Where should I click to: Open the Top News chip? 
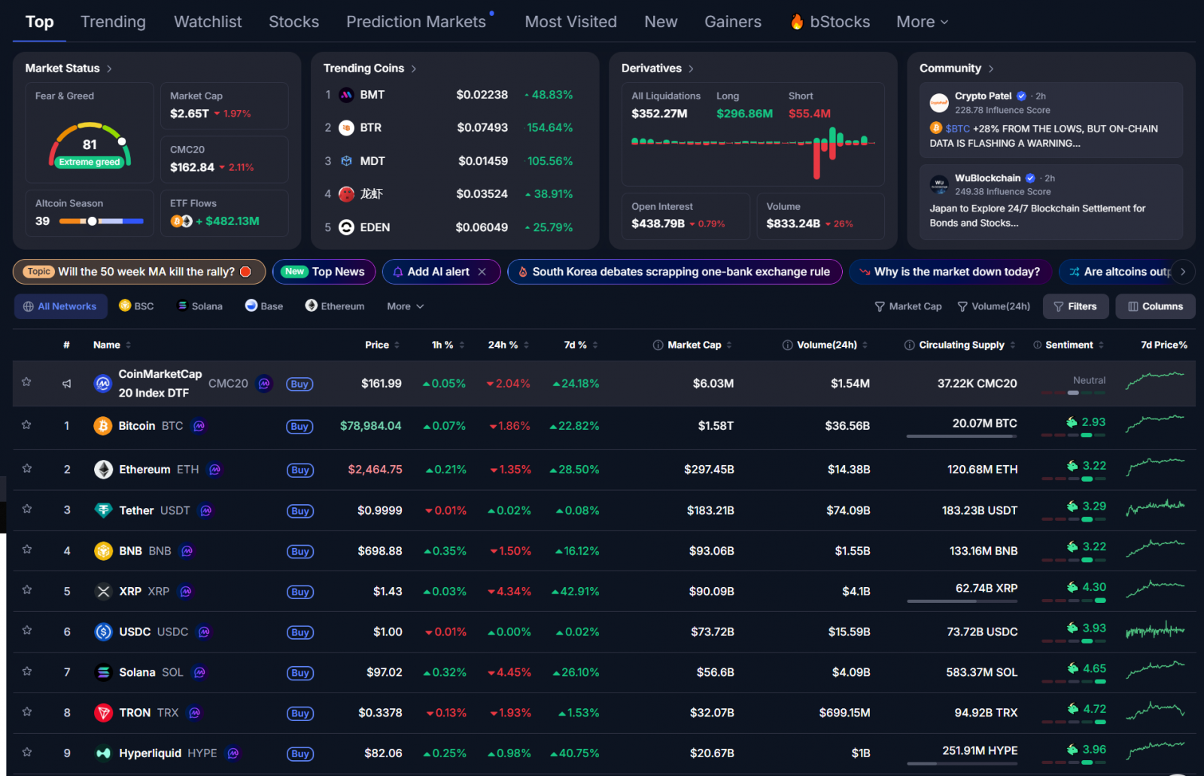pyautogui.click(x=324, y=272)
